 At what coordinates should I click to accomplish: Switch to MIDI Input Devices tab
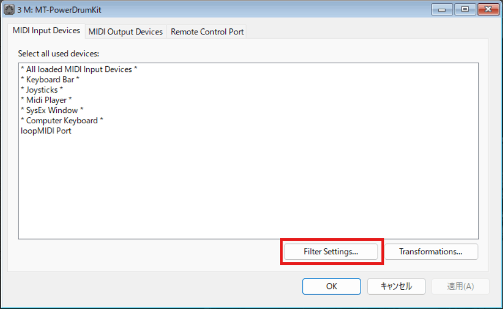point(46,31)
